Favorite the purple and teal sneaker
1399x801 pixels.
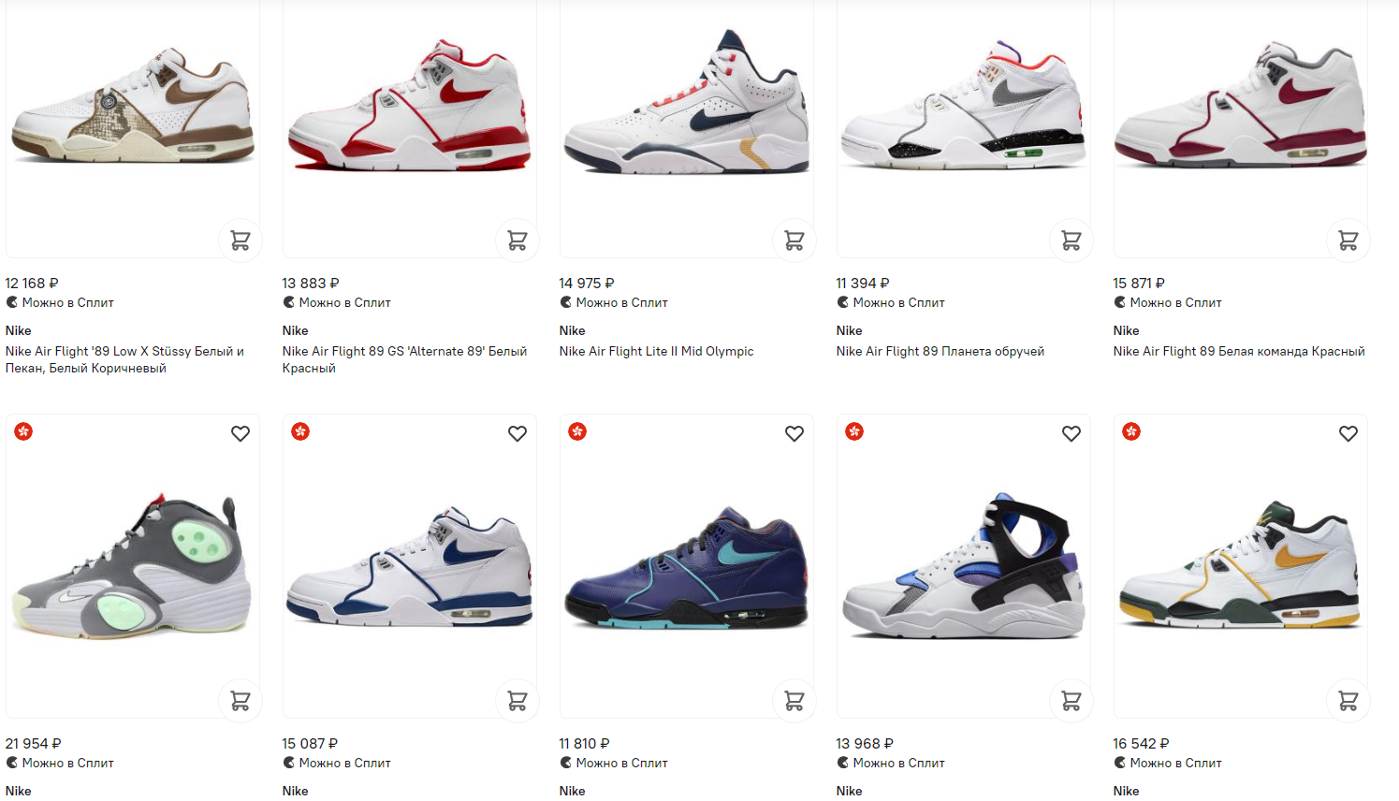point(794,433)
